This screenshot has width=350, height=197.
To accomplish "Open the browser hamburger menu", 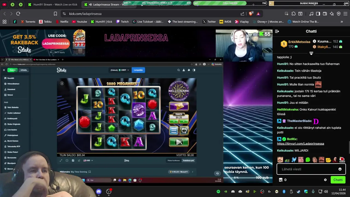I will (x=345, y=14).
